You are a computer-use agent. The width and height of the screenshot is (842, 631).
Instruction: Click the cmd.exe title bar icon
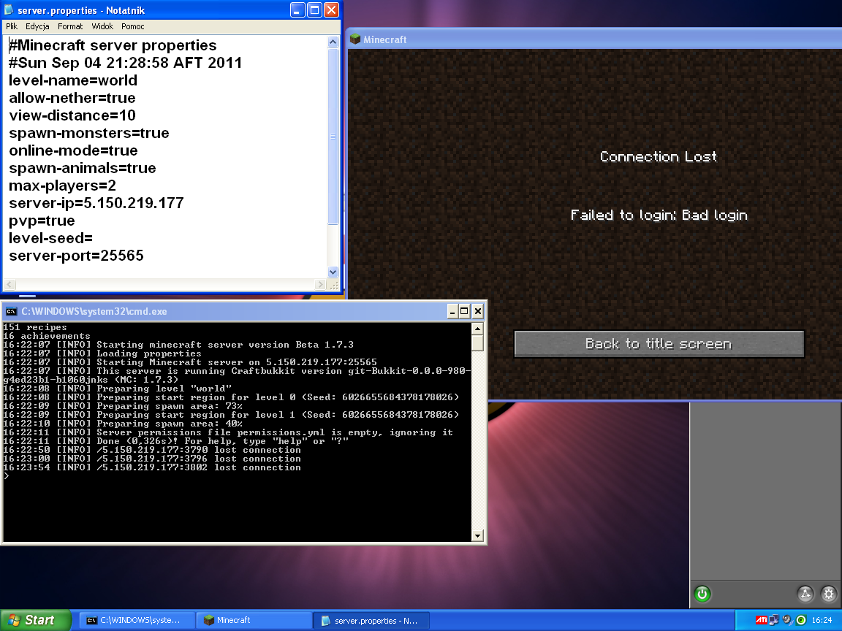coord(11,311)
